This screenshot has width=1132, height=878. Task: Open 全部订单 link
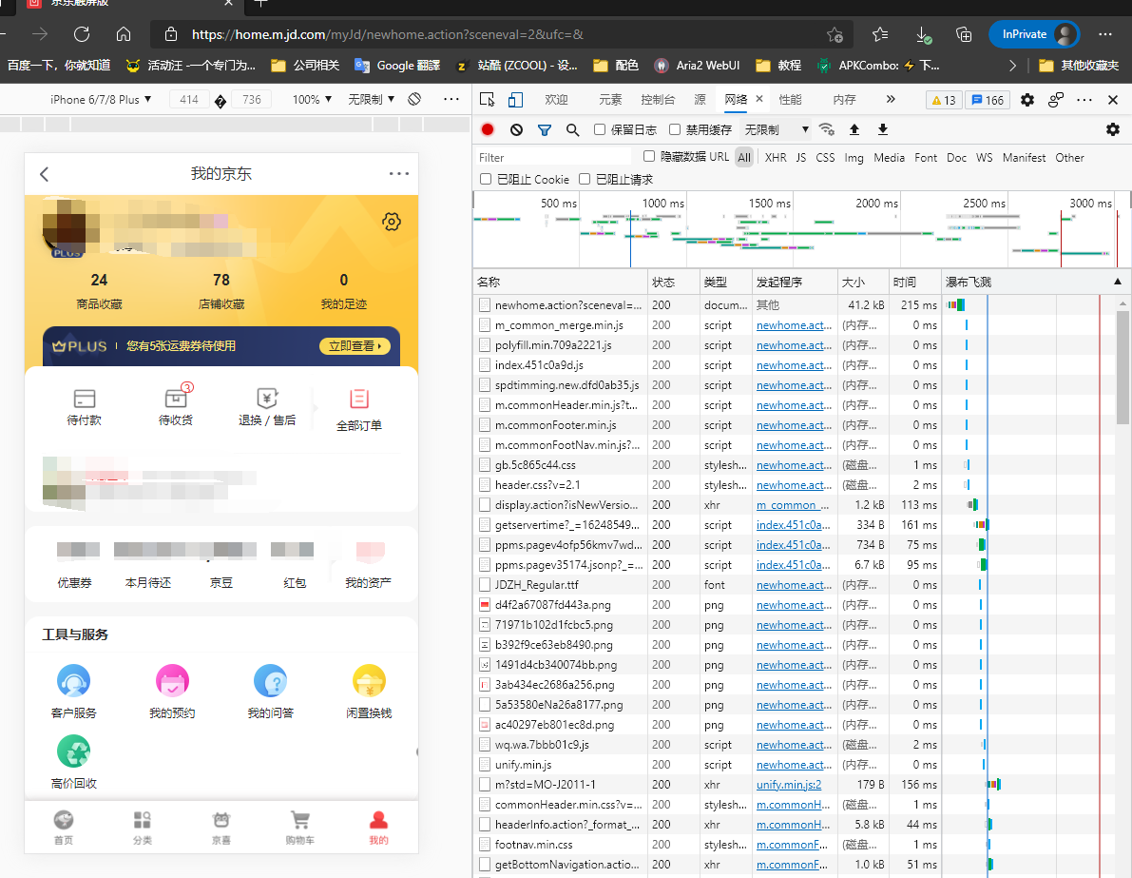pos(359,408)
